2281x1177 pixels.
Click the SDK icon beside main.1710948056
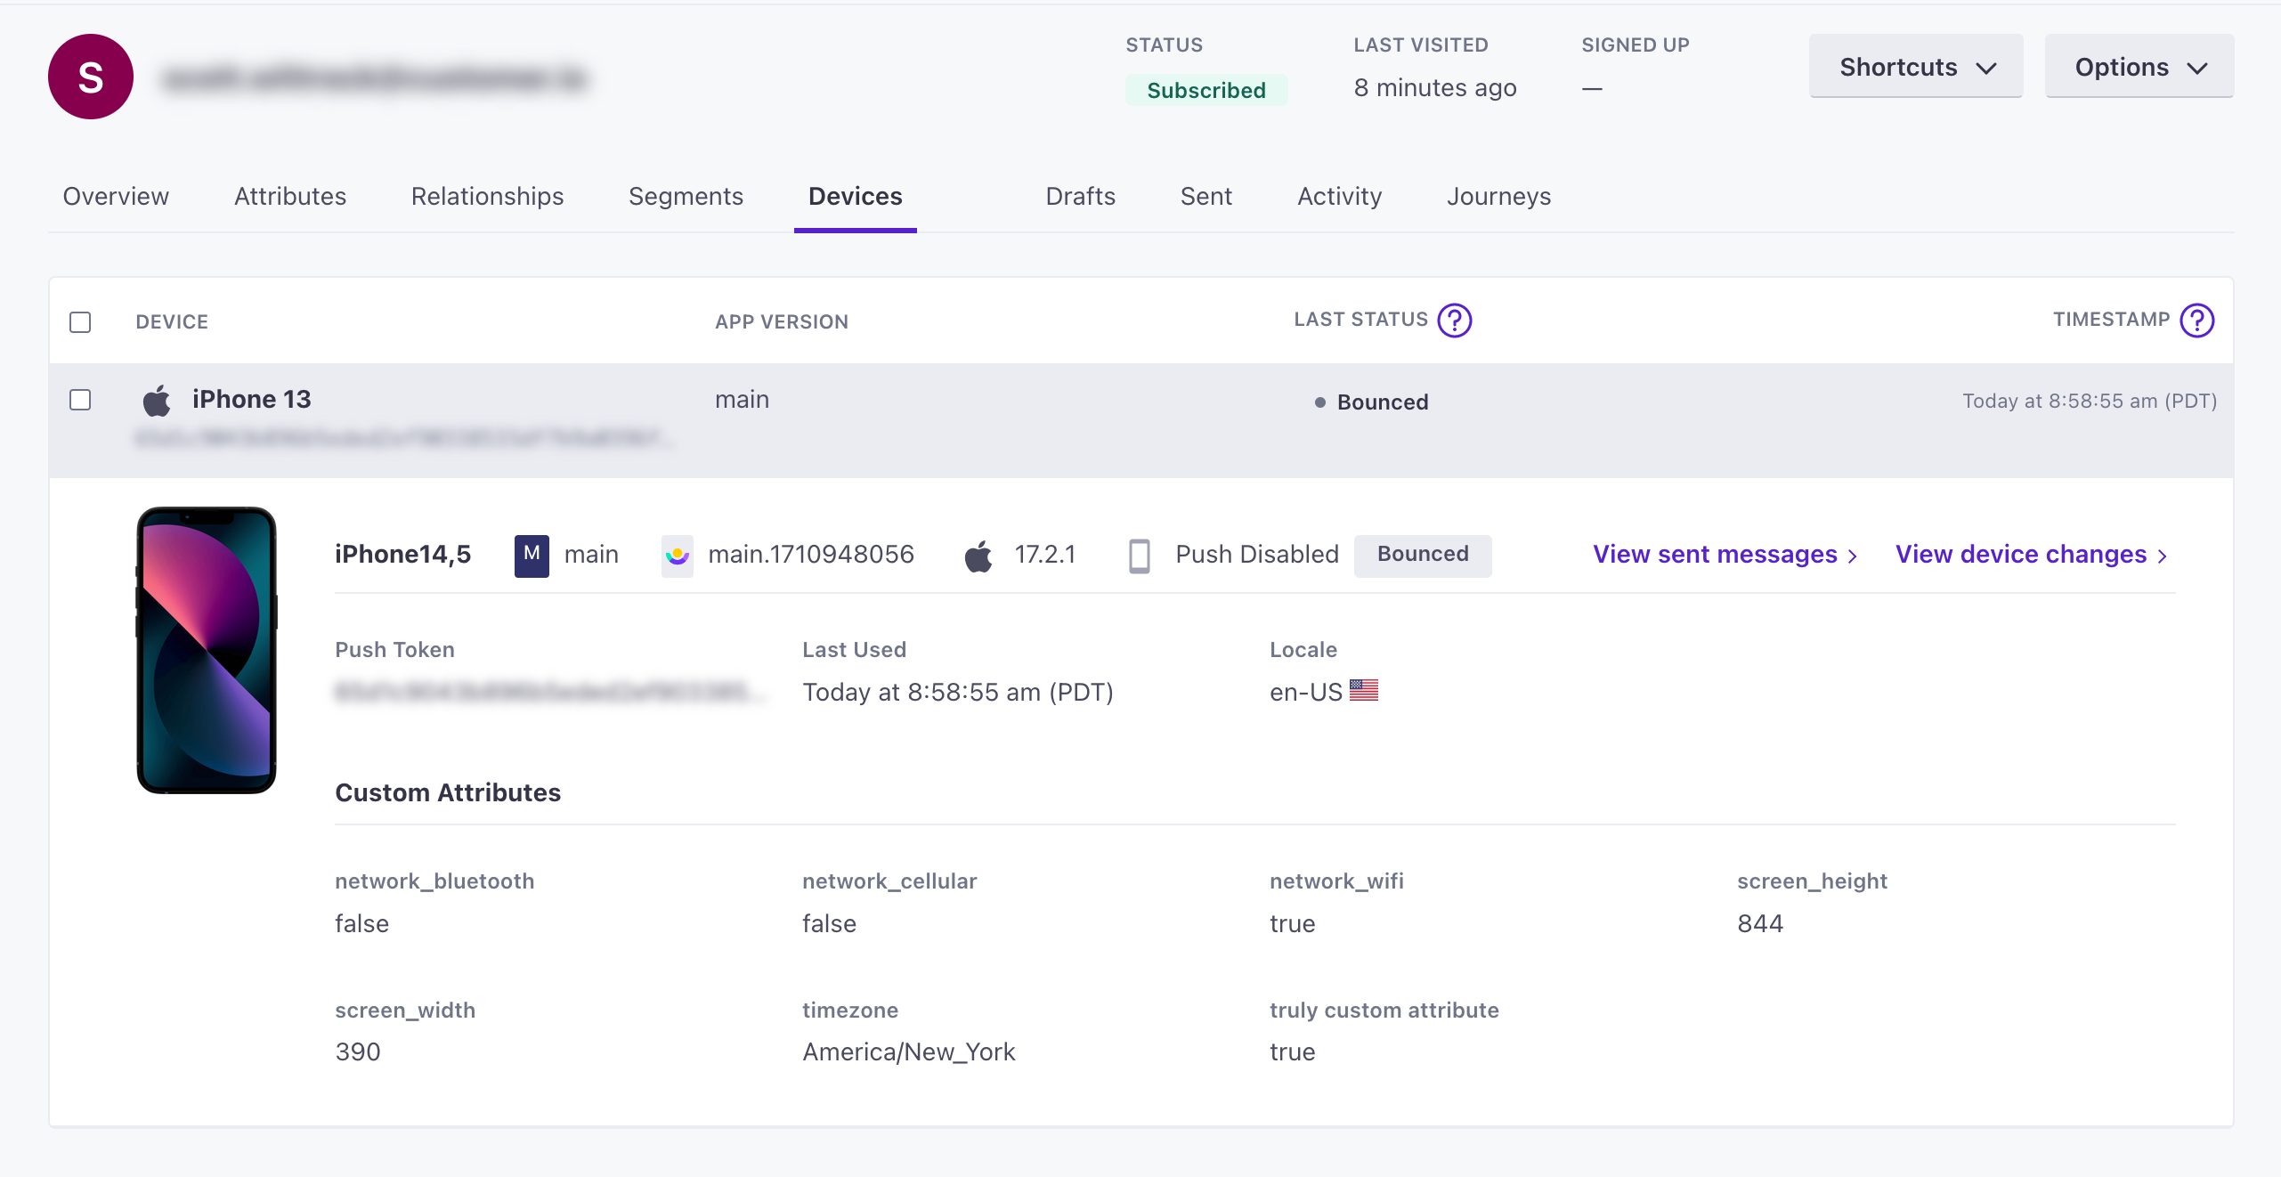point(677,556)
